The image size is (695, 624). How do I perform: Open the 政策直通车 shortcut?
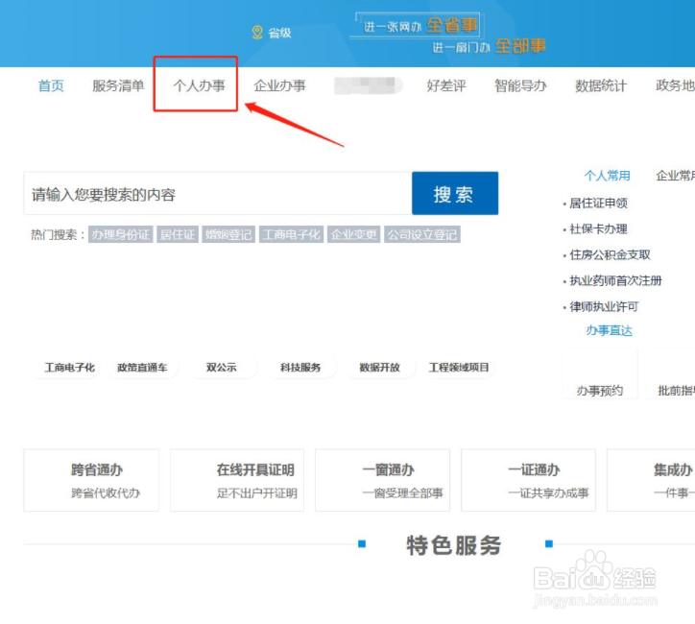(x=142, y=368)
